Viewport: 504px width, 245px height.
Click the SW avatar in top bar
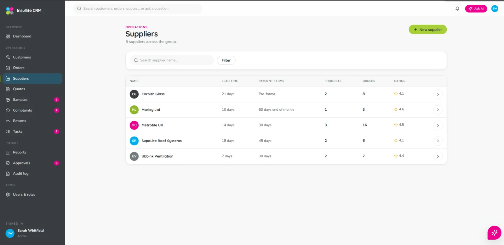coord(495,8)
